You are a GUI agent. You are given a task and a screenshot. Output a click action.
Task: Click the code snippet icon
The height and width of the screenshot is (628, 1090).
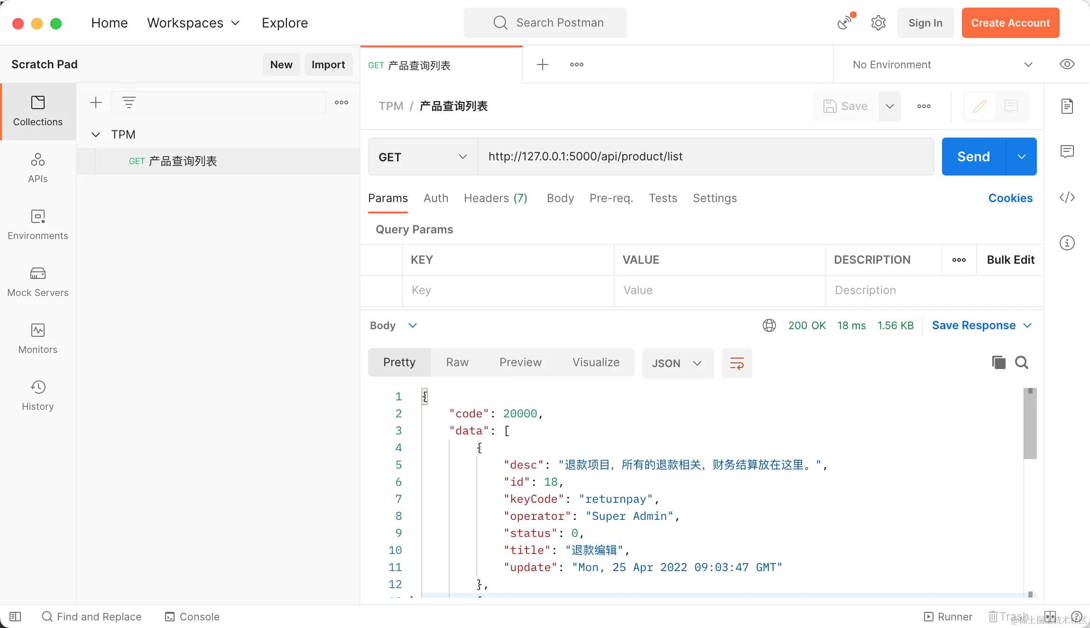click(1067, 197)
